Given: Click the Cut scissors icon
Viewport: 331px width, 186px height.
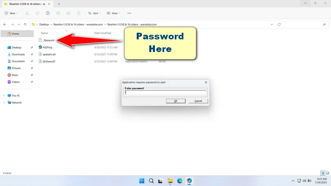Looking at the screenshot, I should point(27,13).
